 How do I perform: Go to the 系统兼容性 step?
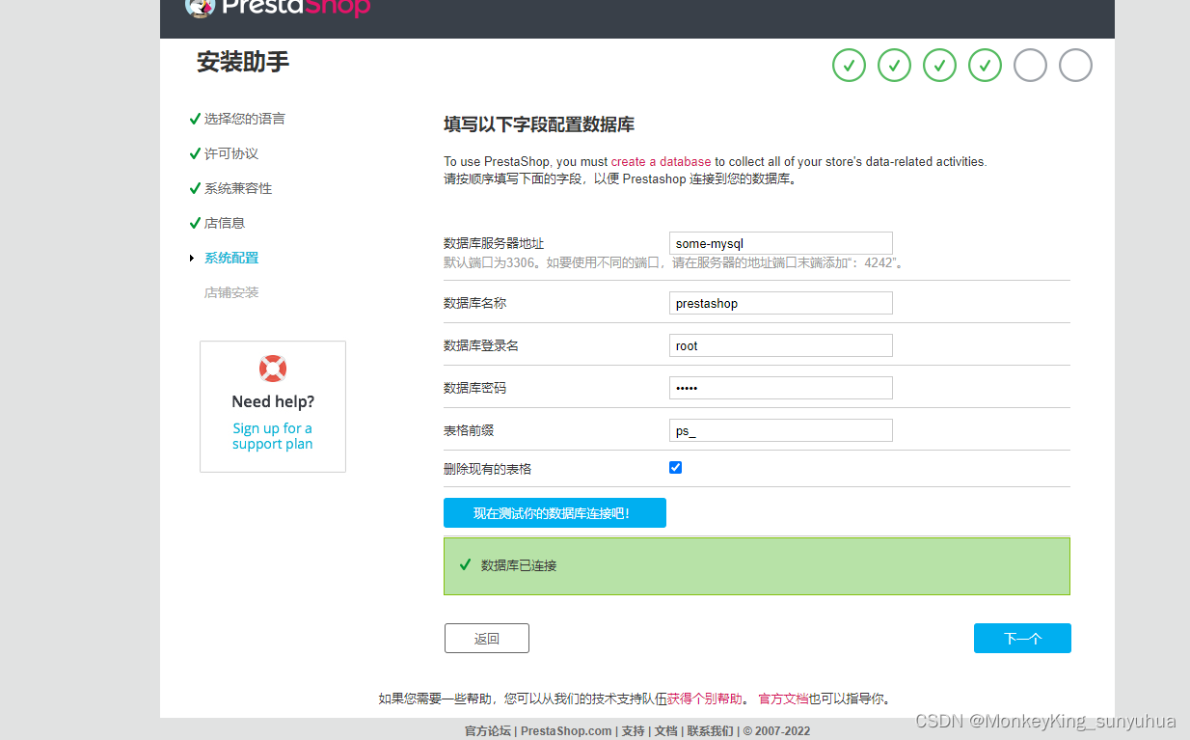[238, 188]
